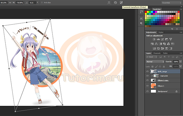This screenshot has height=116, width=183.
Task: Toggle pixel layer filter icon
Action: point(161,57)
